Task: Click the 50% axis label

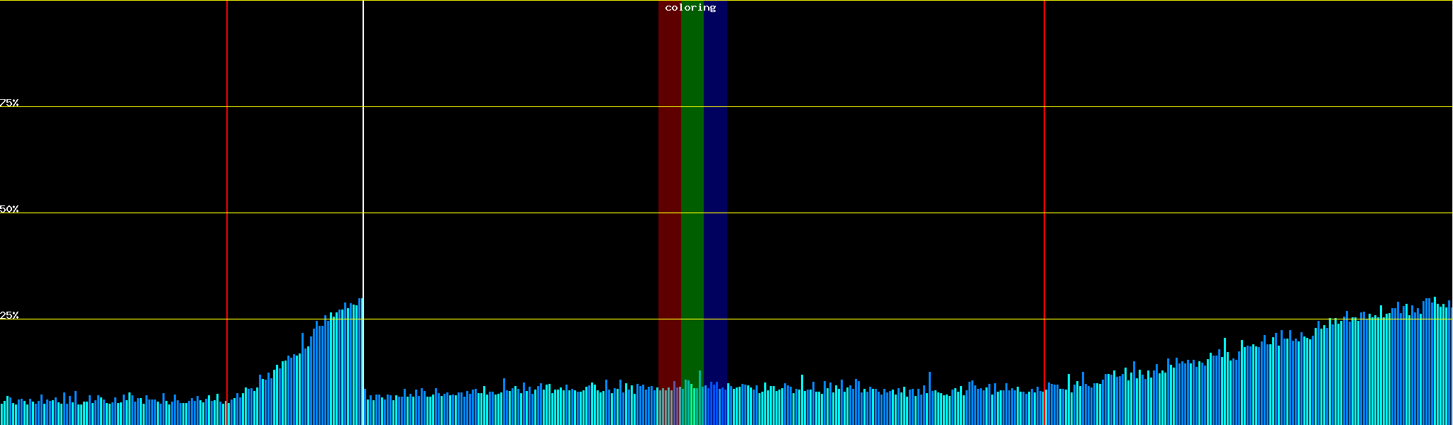Action: point(9,209)
